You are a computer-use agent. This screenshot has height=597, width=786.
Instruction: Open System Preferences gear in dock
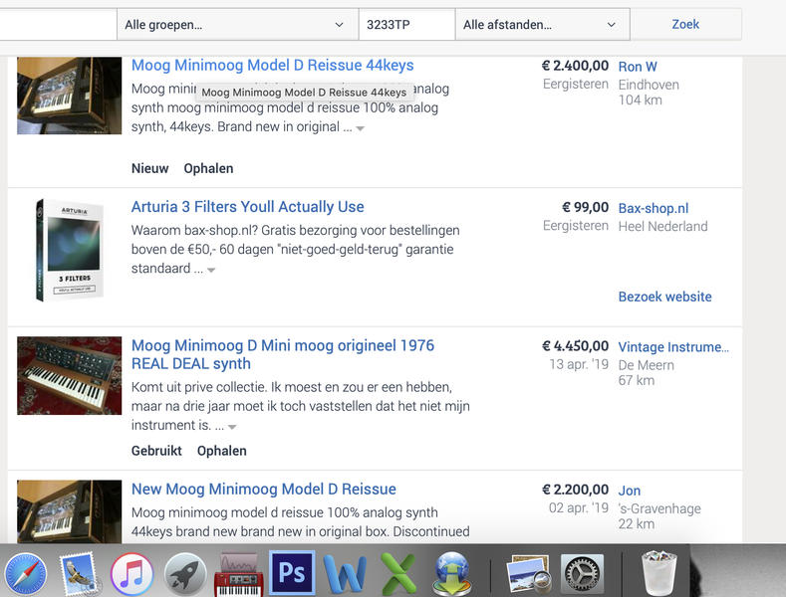click(582, 574)
